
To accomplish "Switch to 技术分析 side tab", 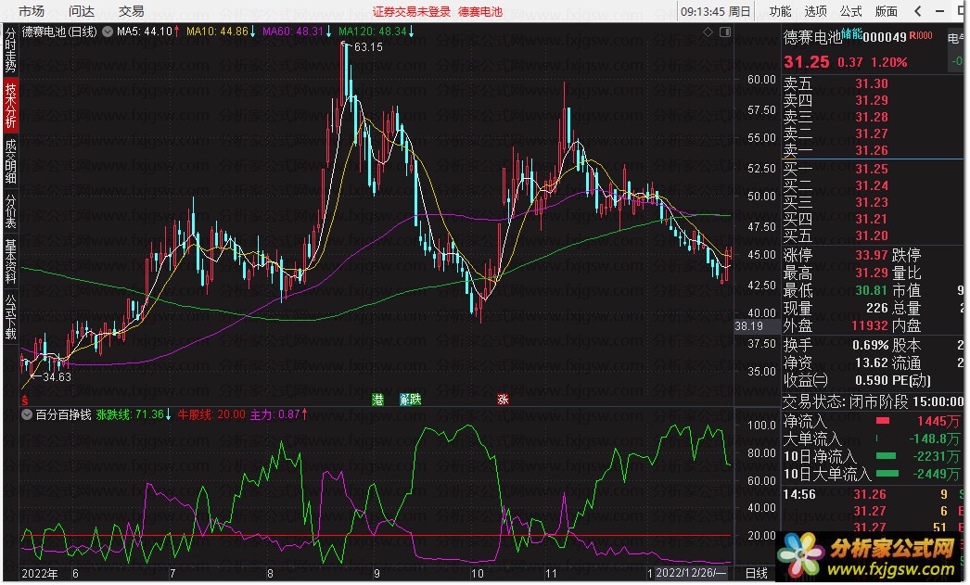I will tap(10, 105).
